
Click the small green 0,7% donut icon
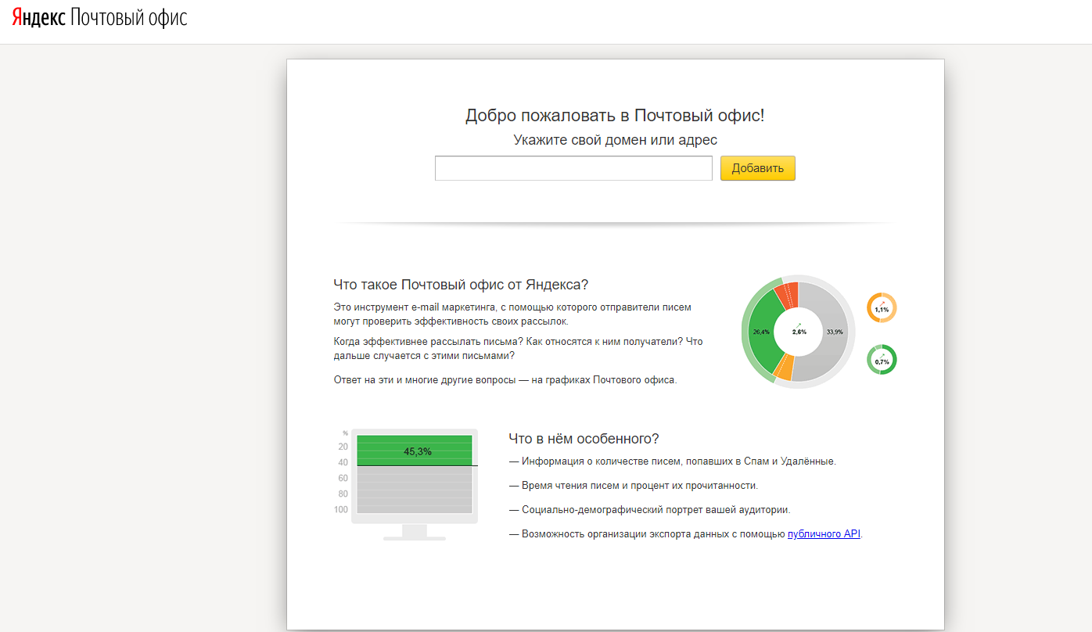[x=882, y=361]
